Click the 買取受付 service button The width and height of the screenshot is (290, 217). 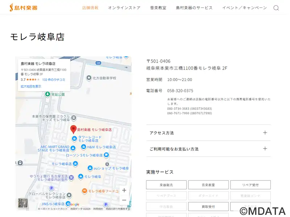coord(208,207)
